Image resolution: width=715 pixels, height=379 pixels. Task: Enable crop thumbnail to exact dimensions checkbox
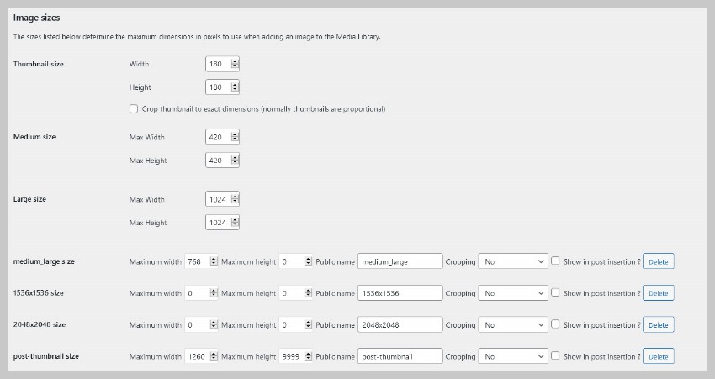coord(134,109)
